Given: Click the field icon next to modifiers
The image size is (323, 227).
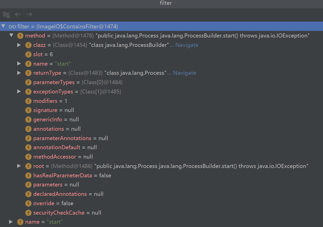Looking at the screenshot, I should (29, 101).
